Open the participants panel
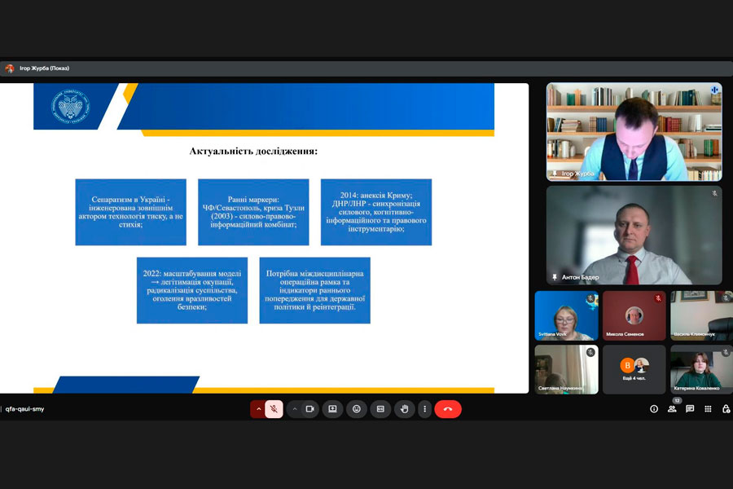 click(672, 409)
